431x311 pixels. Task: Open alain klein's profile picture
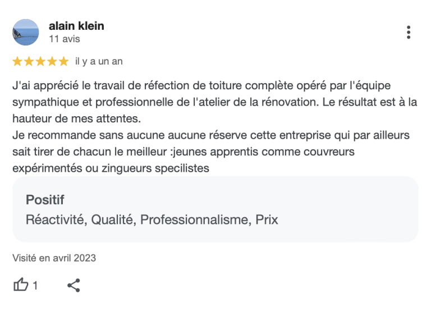(x=26, y=32)
